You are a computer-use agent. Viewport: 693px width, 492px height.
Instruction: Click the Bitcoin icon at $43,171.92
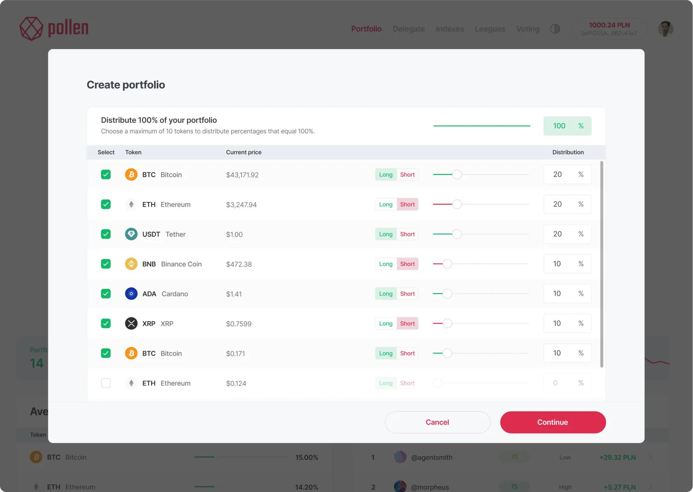coord(131,174)
